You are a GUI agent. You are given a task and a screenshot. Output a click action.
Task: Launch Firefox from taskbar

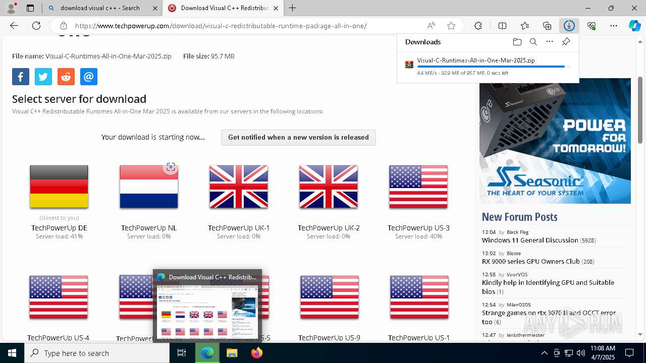pyautogui.click(x=256, y=353)
